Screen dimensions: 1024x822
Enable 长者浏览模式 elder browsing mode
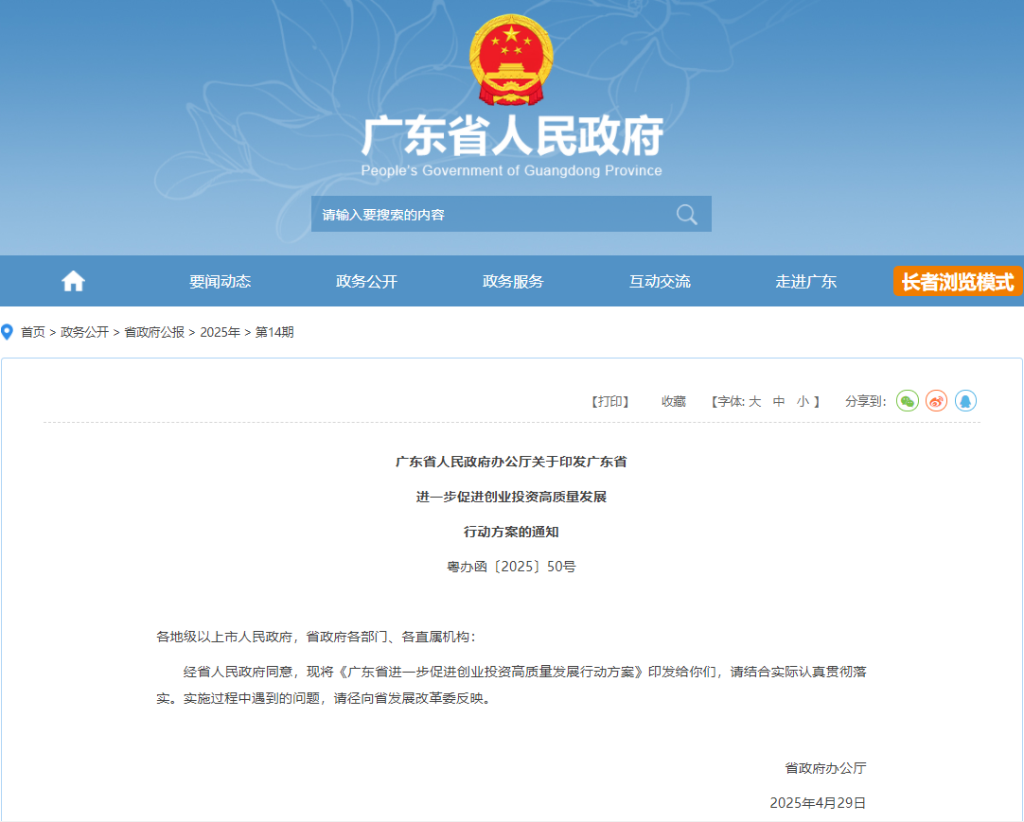coord(957,281)
